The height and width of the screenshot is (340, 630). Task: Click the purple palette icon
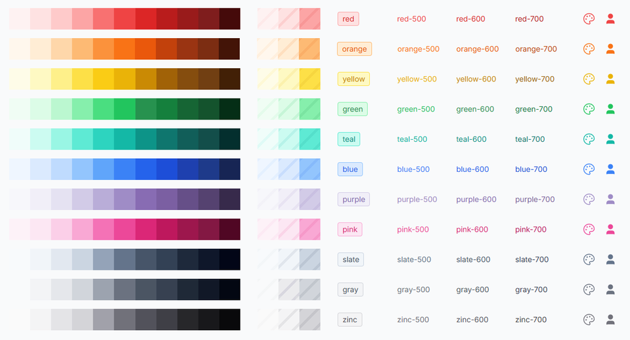pos(589,199)
